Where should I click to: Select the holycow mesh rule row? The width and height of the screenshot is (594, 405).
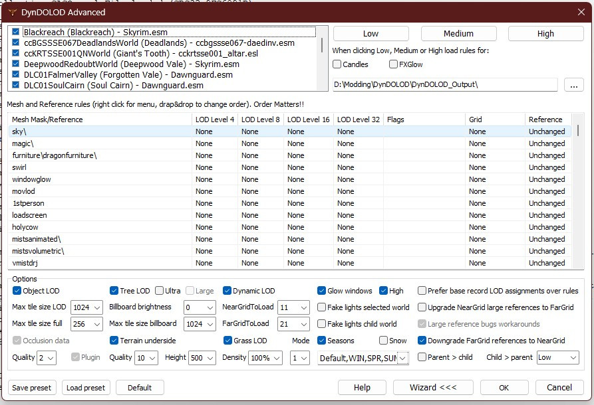(290, 227)
